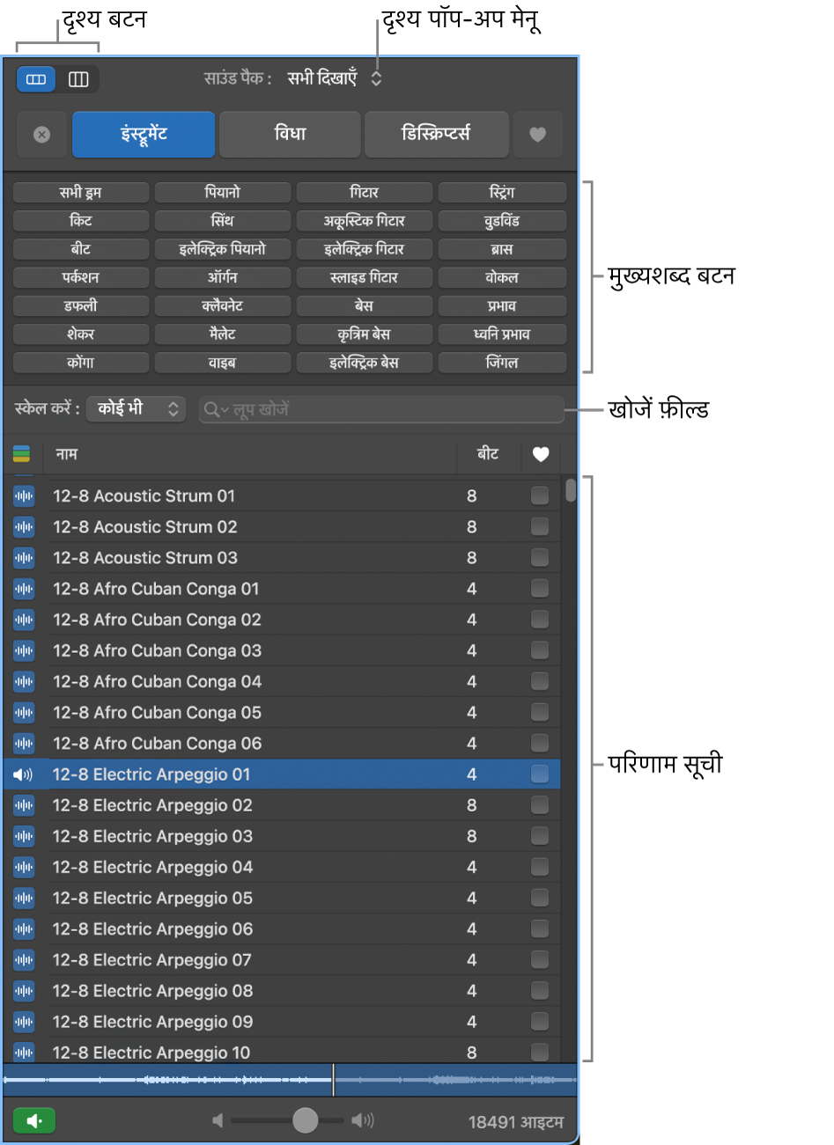Viewport: 834px width, 1145px height.
Task: Click स्ट्रिंग keyword button
Action: click(x=502, y=193)
